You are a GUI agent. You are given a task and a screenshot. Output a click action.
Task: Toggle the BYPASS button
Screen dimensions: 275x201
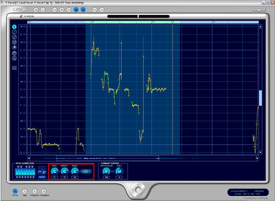[x=19, y=10]
